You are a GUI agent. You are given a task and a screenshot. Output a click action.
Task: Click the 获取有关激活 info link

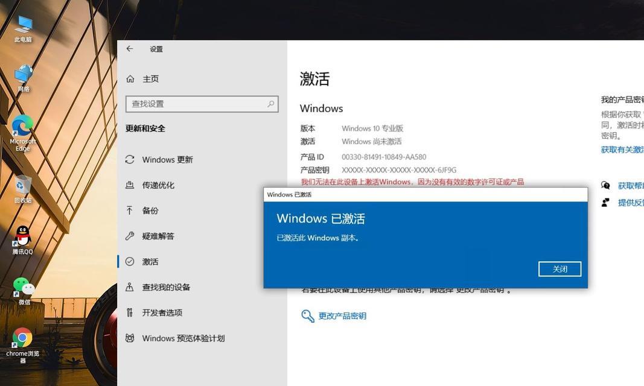622,150
